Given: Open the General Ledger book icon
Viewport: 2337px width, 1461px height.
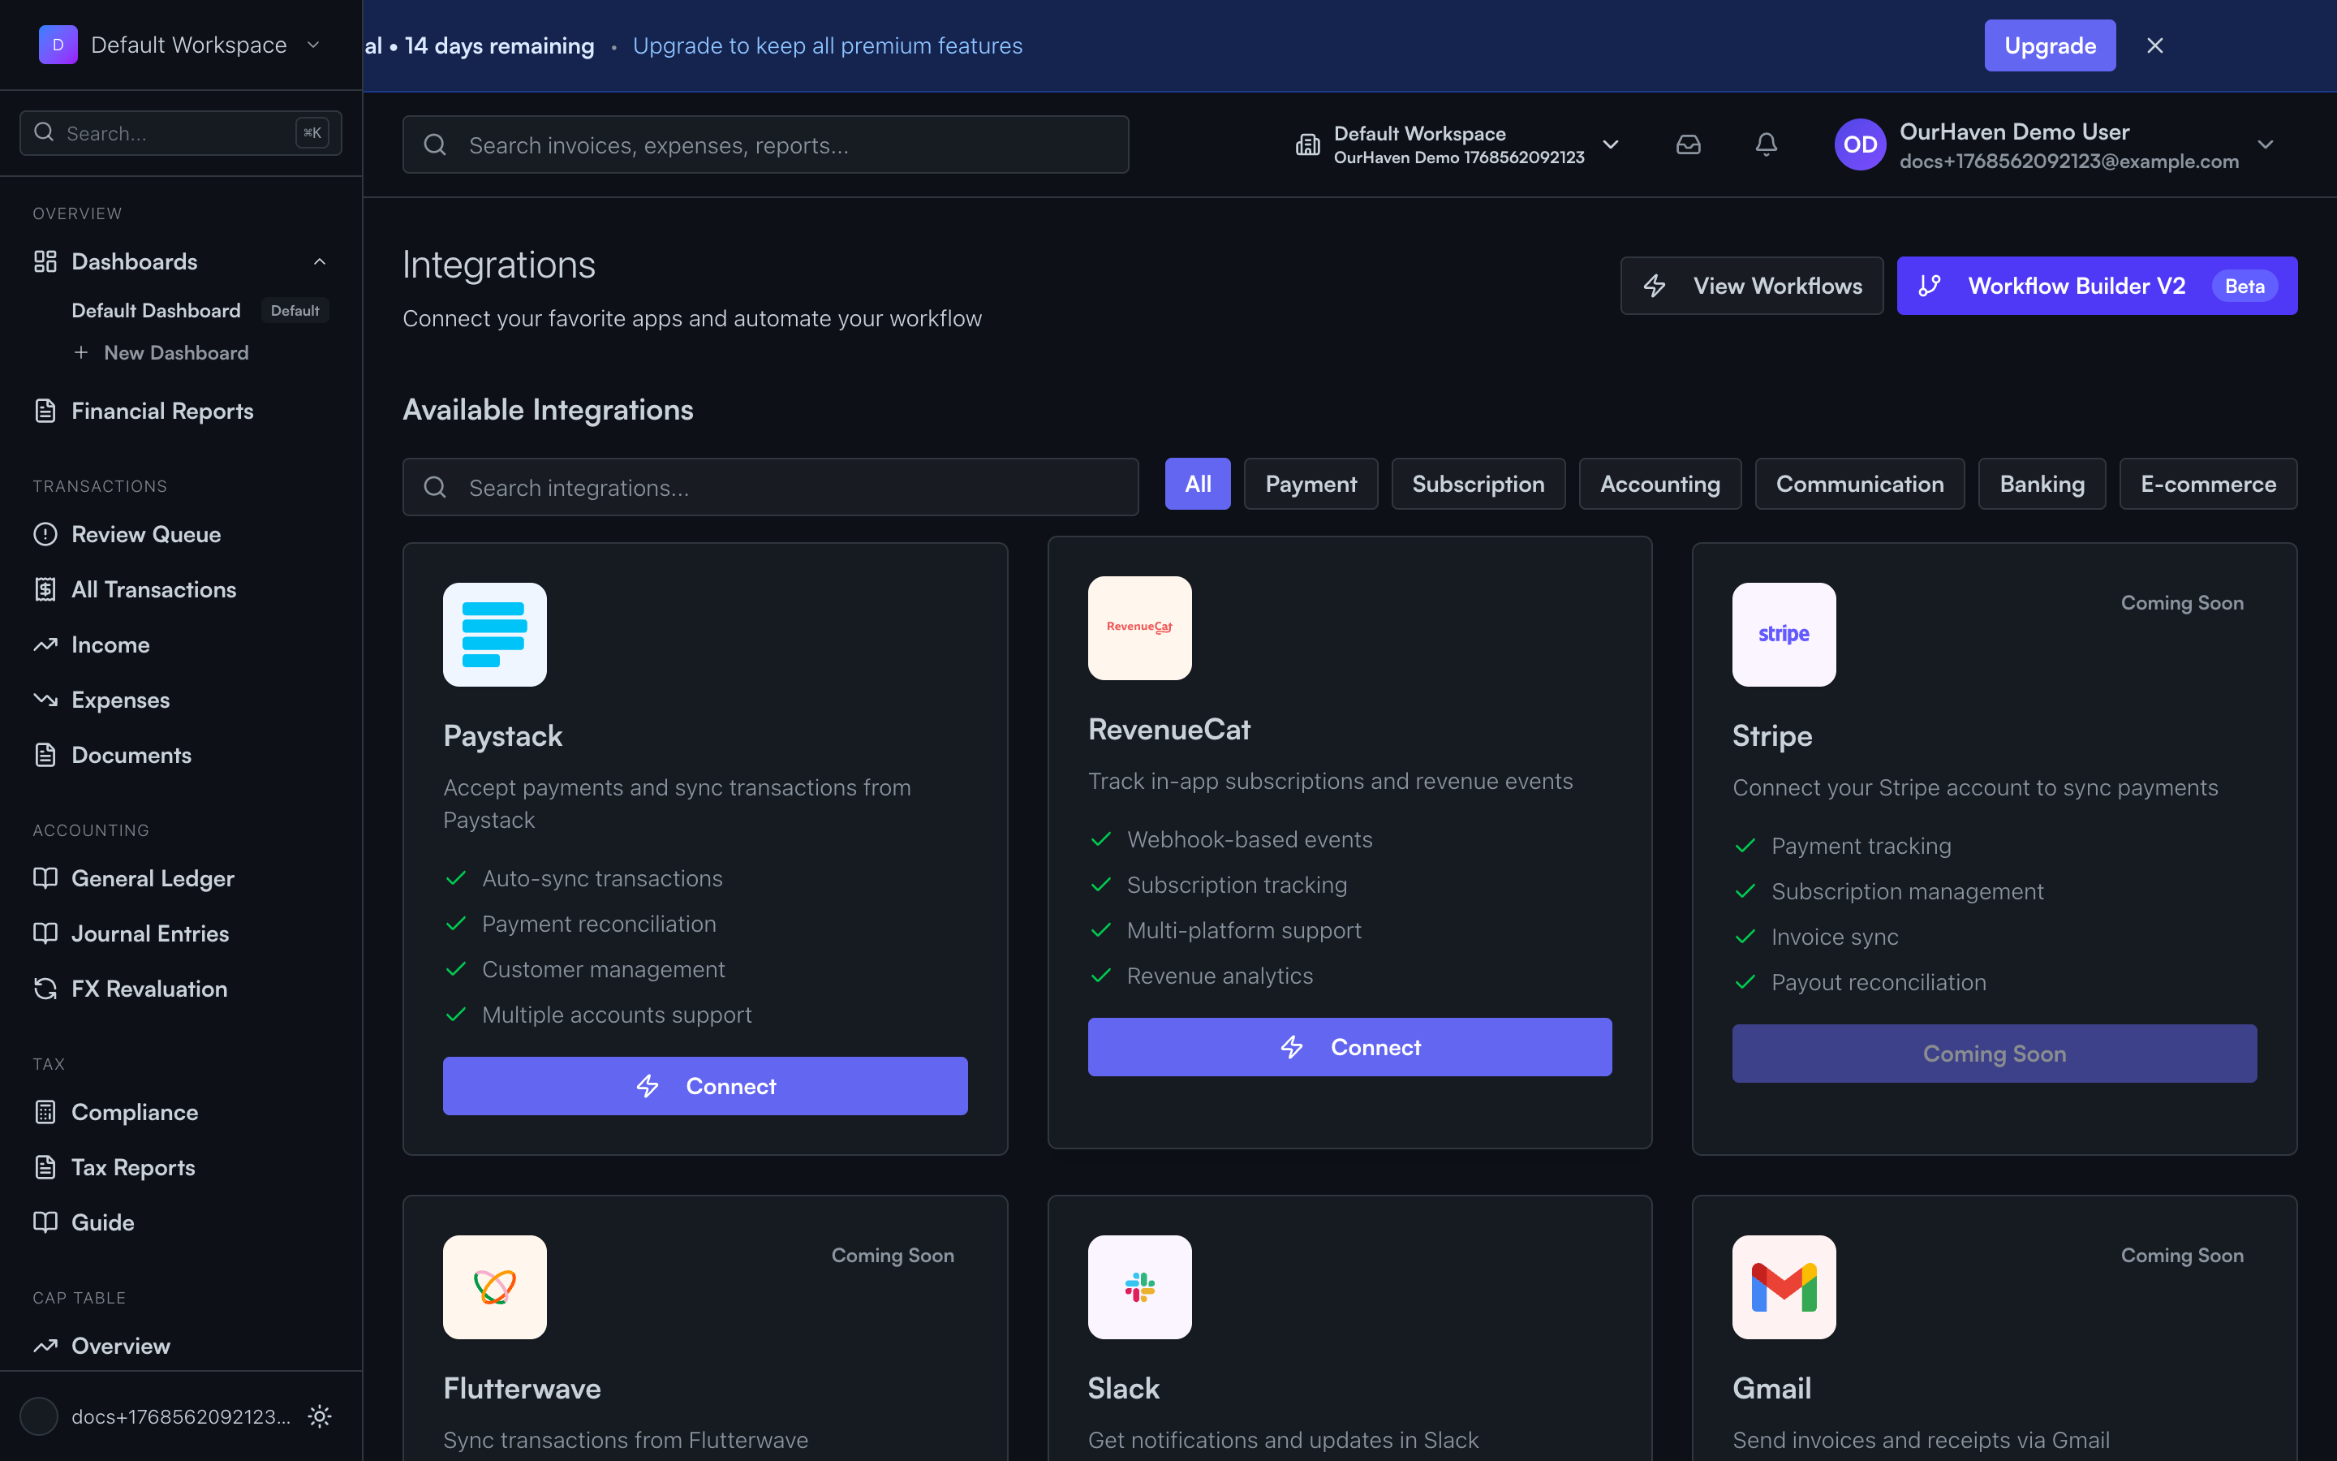Looking at the screenshot, I should [45, 878].
